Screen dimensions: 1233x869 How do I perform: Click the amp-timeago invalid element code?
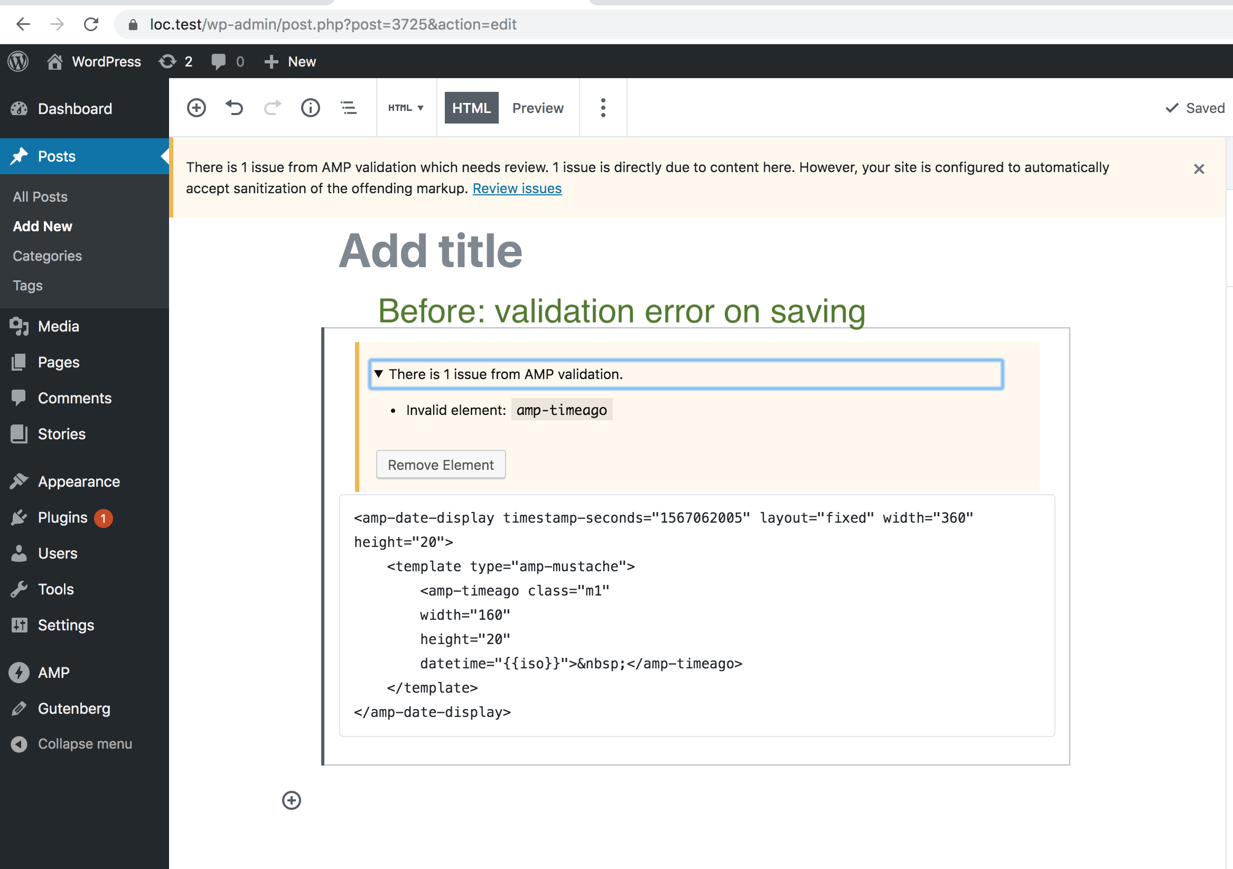561,410
